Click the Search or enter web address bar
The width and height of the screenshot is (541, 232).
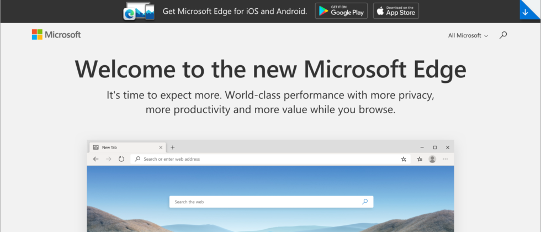(x=265, y=159)
